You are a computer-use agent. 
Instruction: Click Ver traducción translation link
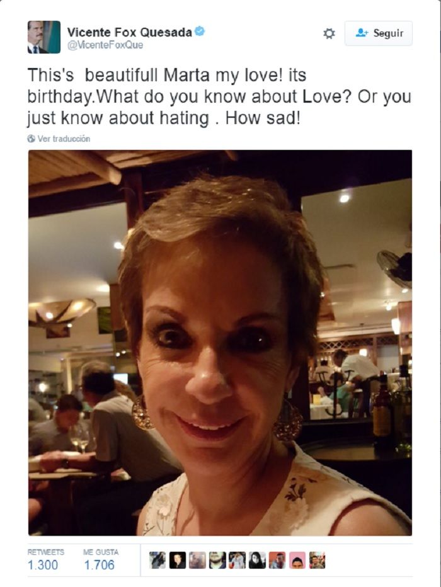[64, 139]
